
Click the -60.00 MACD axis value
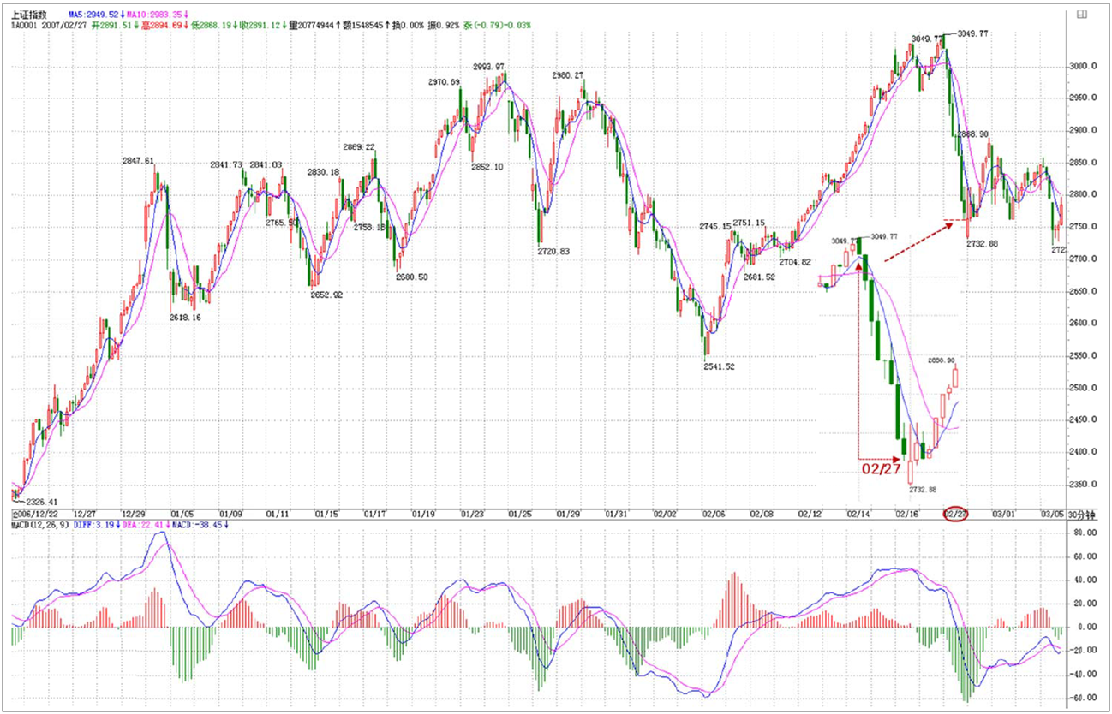pyautogui.click(x=1082, y=698)
